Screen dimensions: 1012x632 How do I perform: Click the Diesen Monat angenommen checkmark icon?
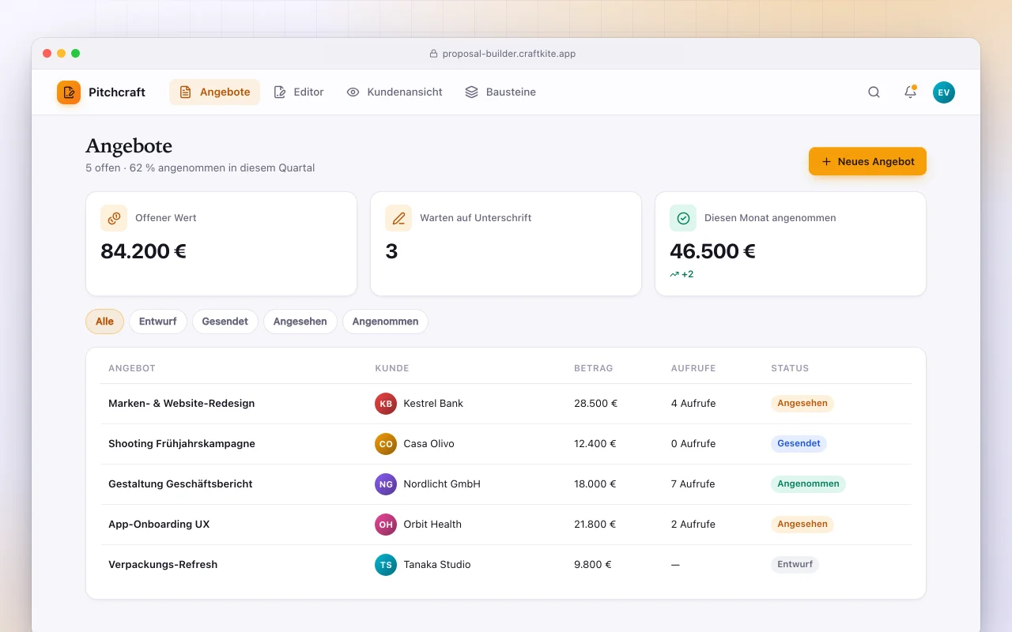[683, 218]
